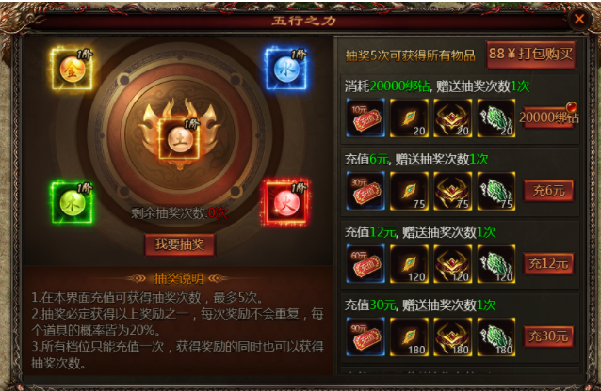This screenshot has width=601, height=391.
Task: Select the red 火 fire element orb
Action: point(286,202)
